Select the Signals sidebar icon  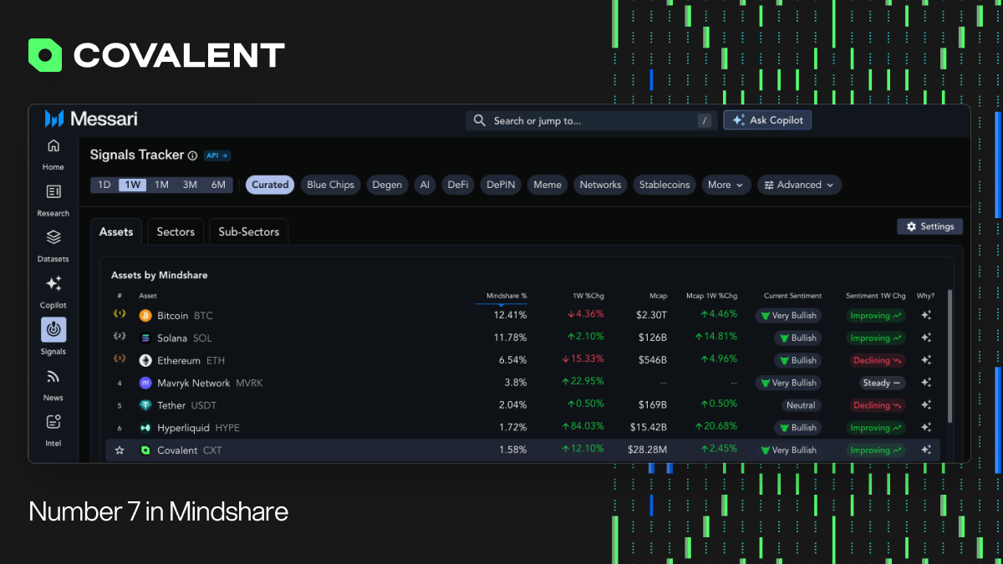[x=53, y=330]
